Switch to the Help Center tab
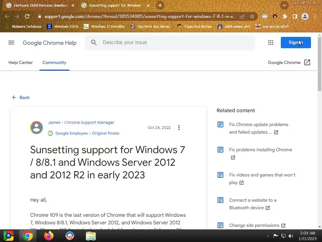This screenshot has height=242, width=322. point(20,62)
